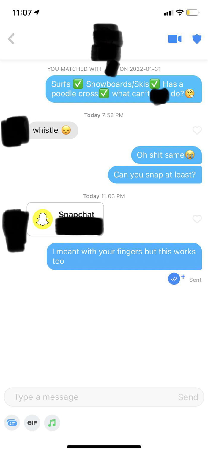Tap the avatar beside 'whistle' message
The height and width of the screenshot is (452, 208).
pyautogui.click(x=15, y=131)
